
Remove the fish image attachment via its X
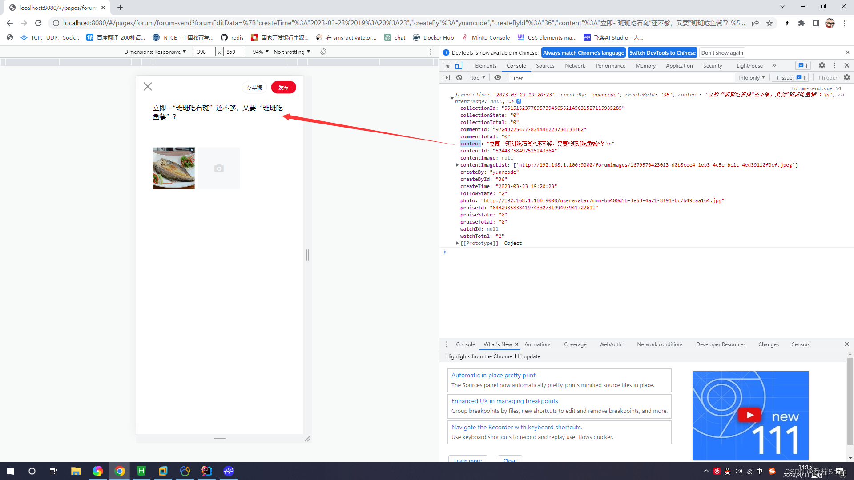[192, 150]
